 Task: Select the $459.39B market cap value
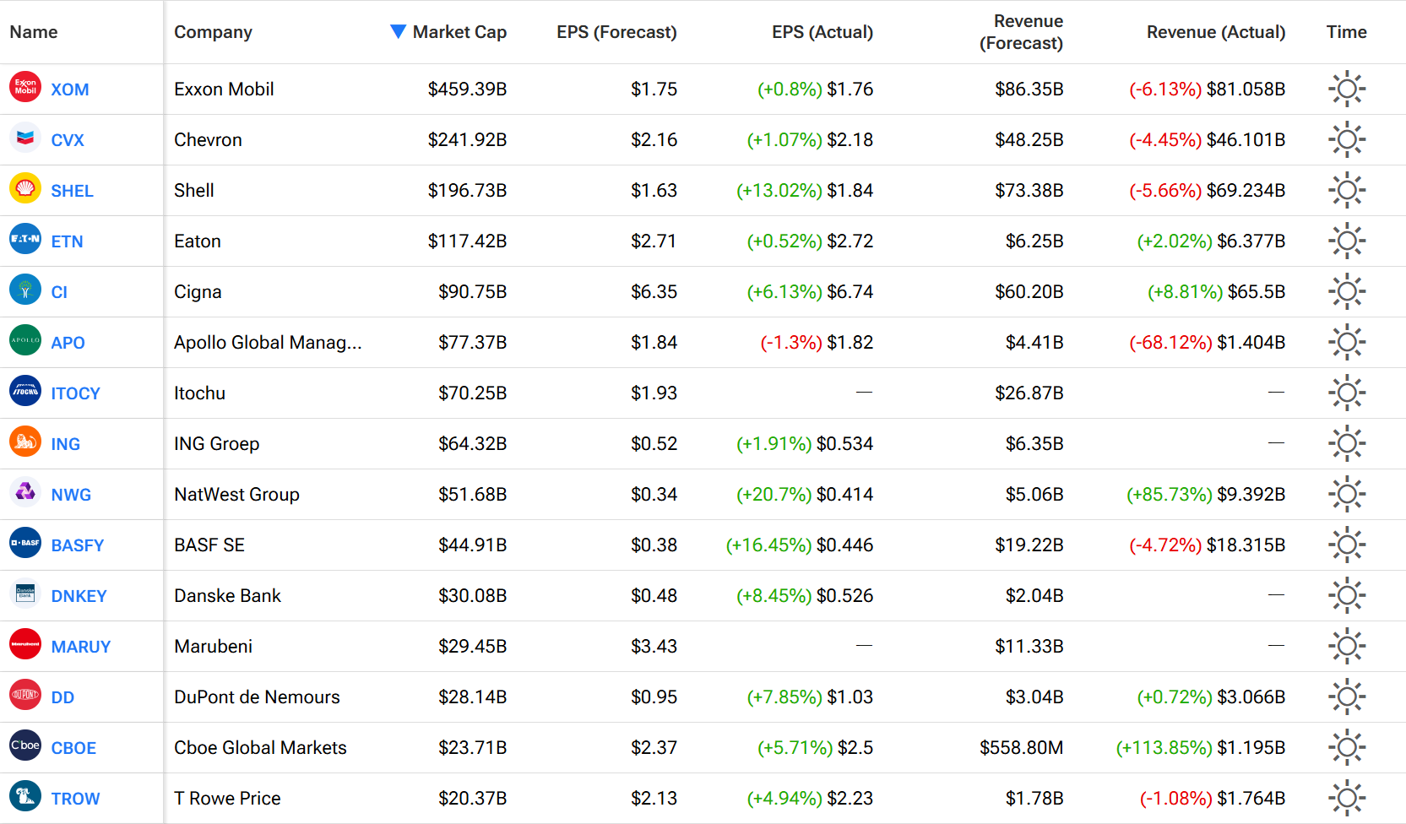[467, 89]
